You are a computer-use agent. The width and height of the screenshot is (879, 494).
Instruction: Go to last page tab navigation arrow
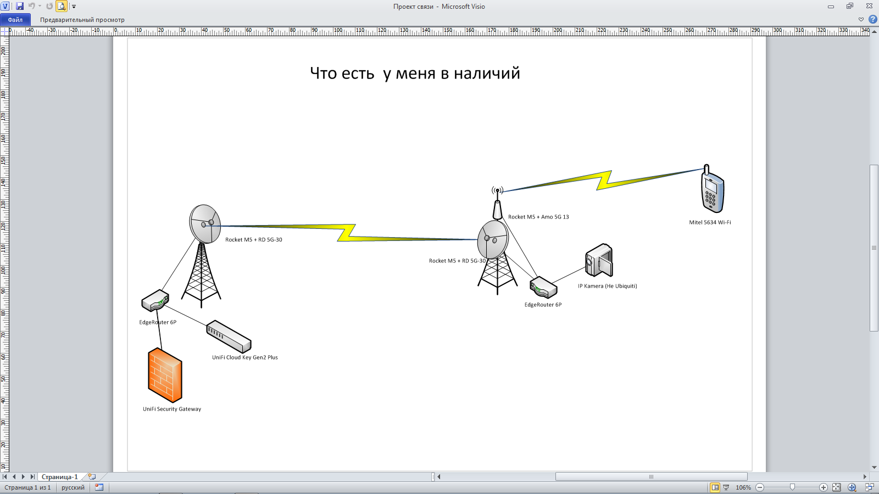point(32,477)
